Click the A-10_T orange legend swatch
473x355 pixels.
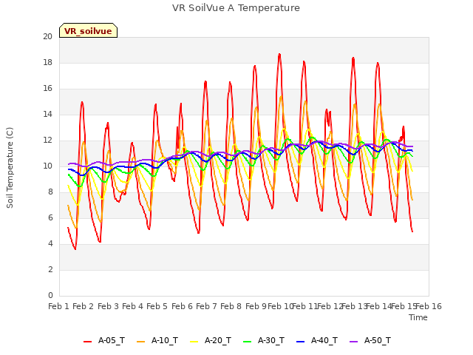140,342
